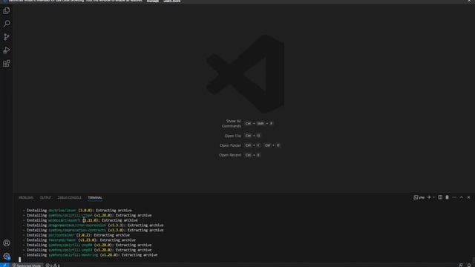Viewport: 475px width, 267px height.
Task: Click the Open Recent shortcut hint
Action: 240,155
